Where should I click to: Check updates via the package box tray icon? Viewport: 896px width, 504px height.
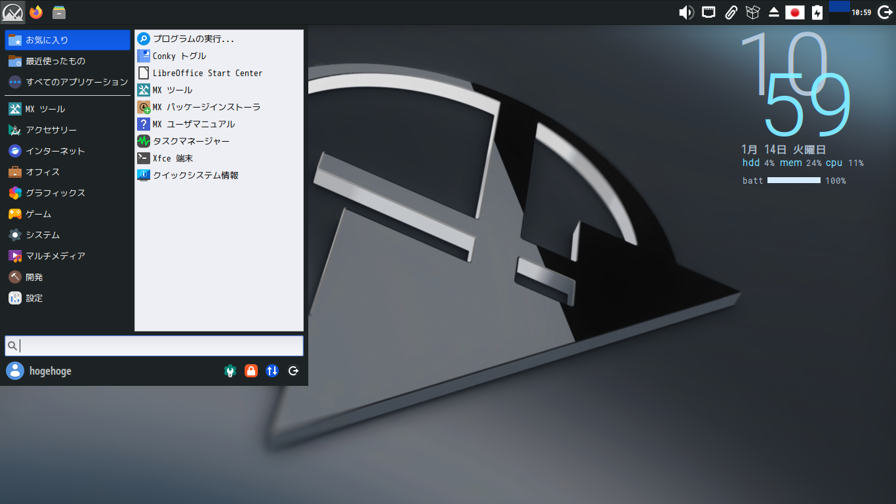[x=752, y=12]
